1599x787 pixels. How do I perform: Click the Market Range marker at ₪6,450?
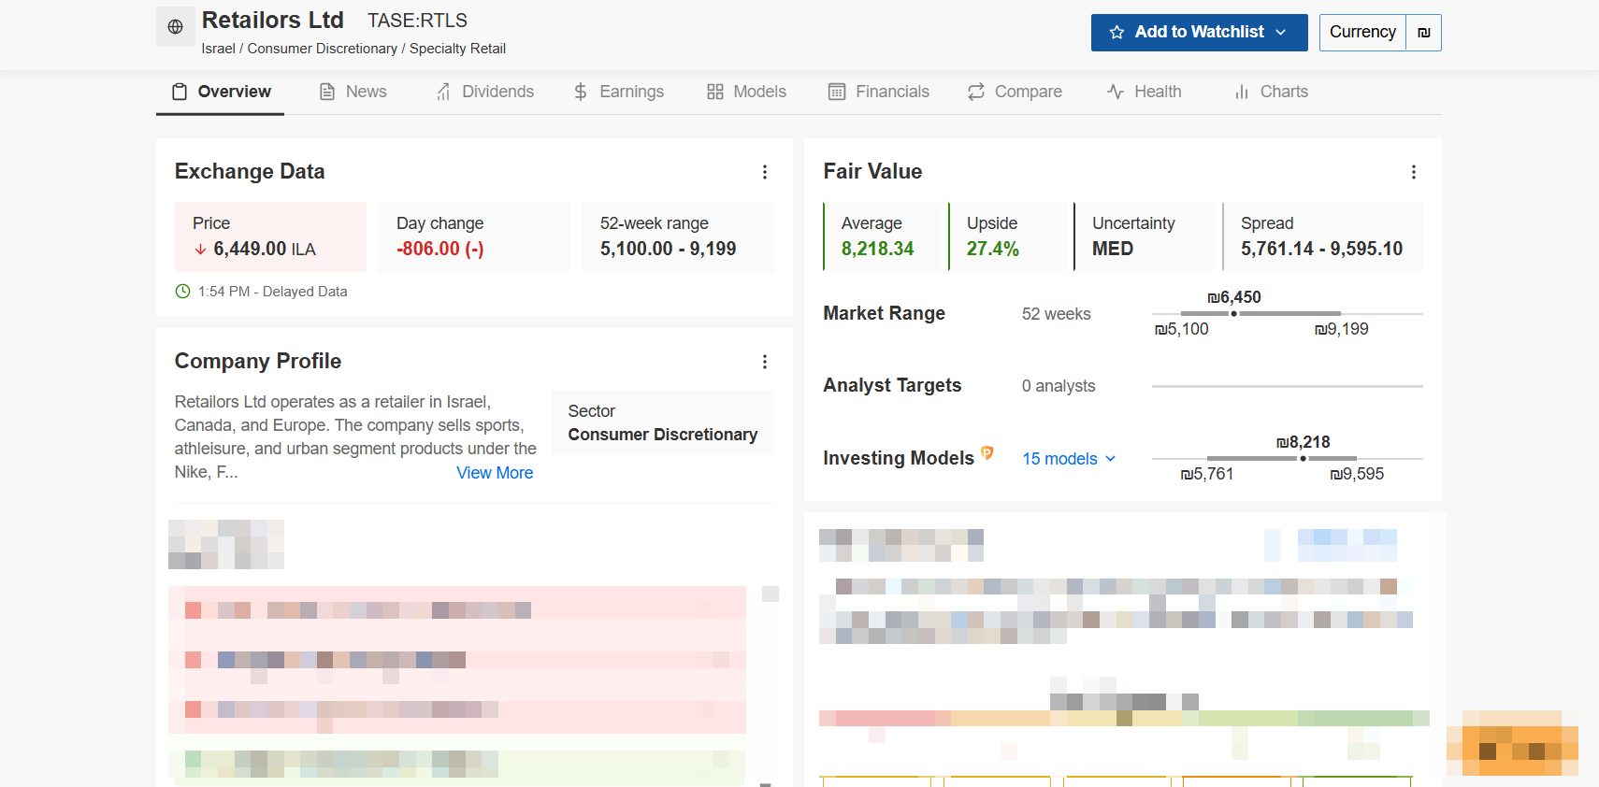click(1234, 314)
